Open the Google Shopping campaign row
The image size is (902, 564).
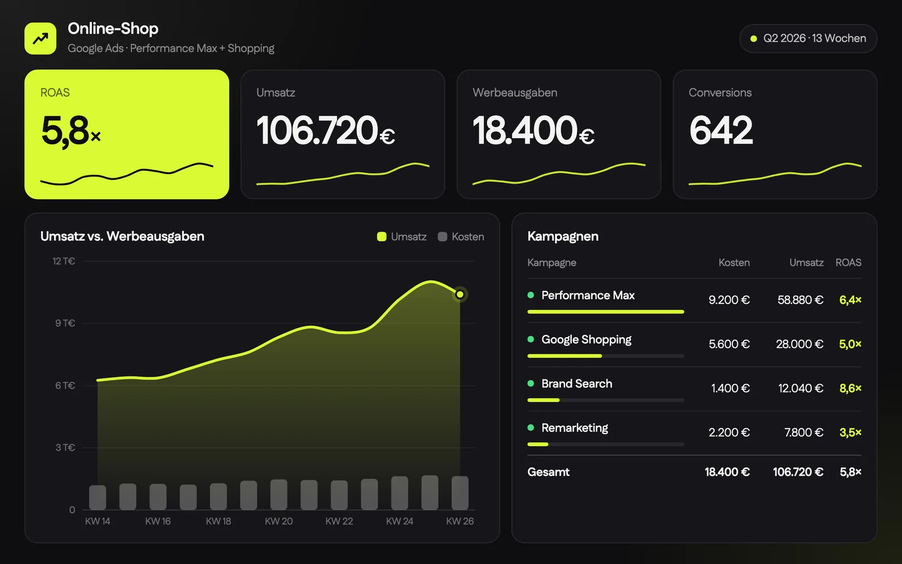click(695, 345)
